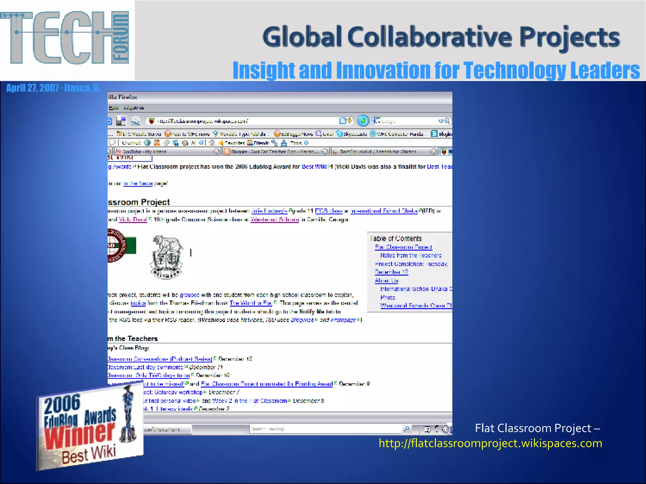Open About Us in Table of Contents
The height and width of the screenshot is (484, 646).
point(387,280)
